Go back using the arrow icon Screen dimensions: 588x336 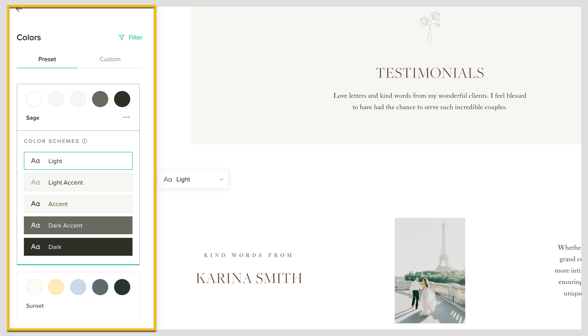point(19,9)
